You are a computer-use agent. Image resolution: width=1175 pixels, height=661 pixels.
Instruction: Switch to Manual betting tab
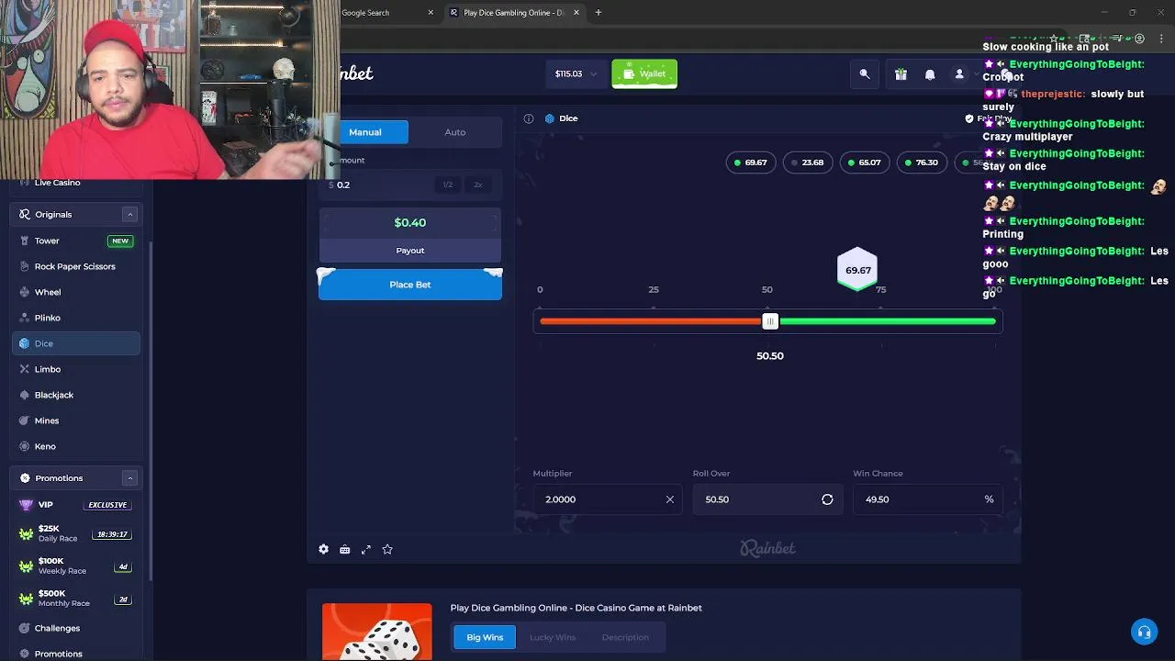coord(364,132)
